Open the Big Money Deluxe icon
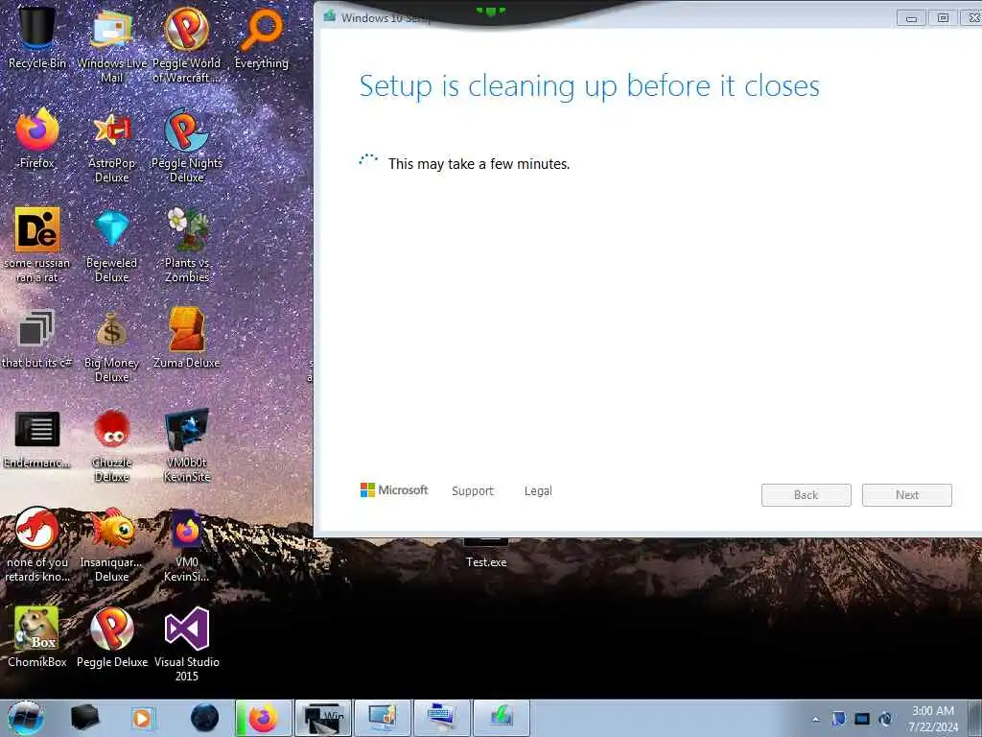The image size is (982, 737). (x=111, y=345)
